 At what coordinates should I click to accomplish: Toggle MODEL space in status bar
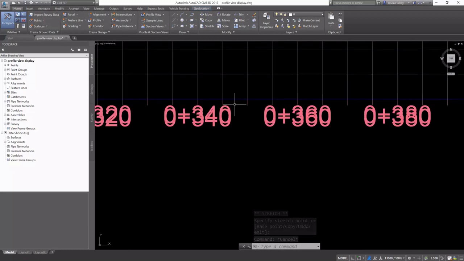tap(343, 258)
